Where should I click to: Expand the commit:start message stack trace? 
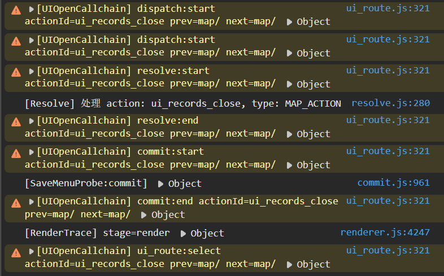(31, 152)
